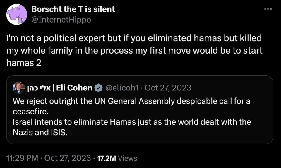Click the "Views" label
Image resolution: width=281 pixels, height=168 pixels.
(x=128, y=158)
